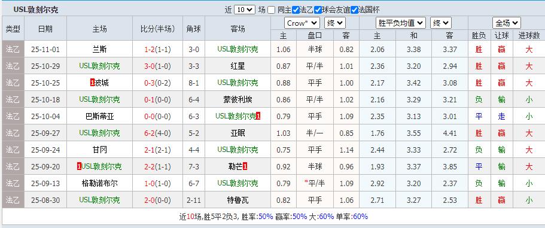
Task: Click the draw odds 3.42 in 坡城 row
Action: (413, 83)
